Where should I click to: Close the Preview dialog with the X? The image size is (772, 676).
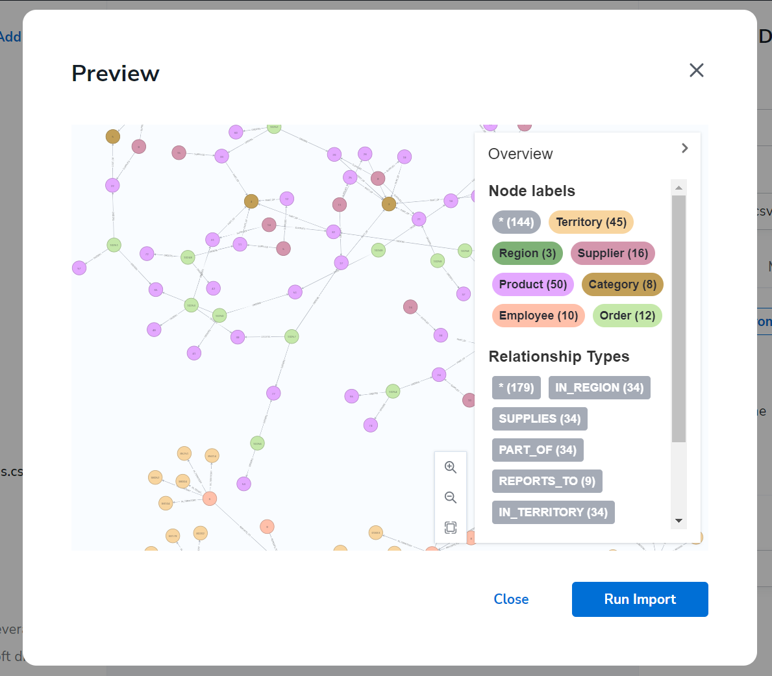(x=697, y=70)
